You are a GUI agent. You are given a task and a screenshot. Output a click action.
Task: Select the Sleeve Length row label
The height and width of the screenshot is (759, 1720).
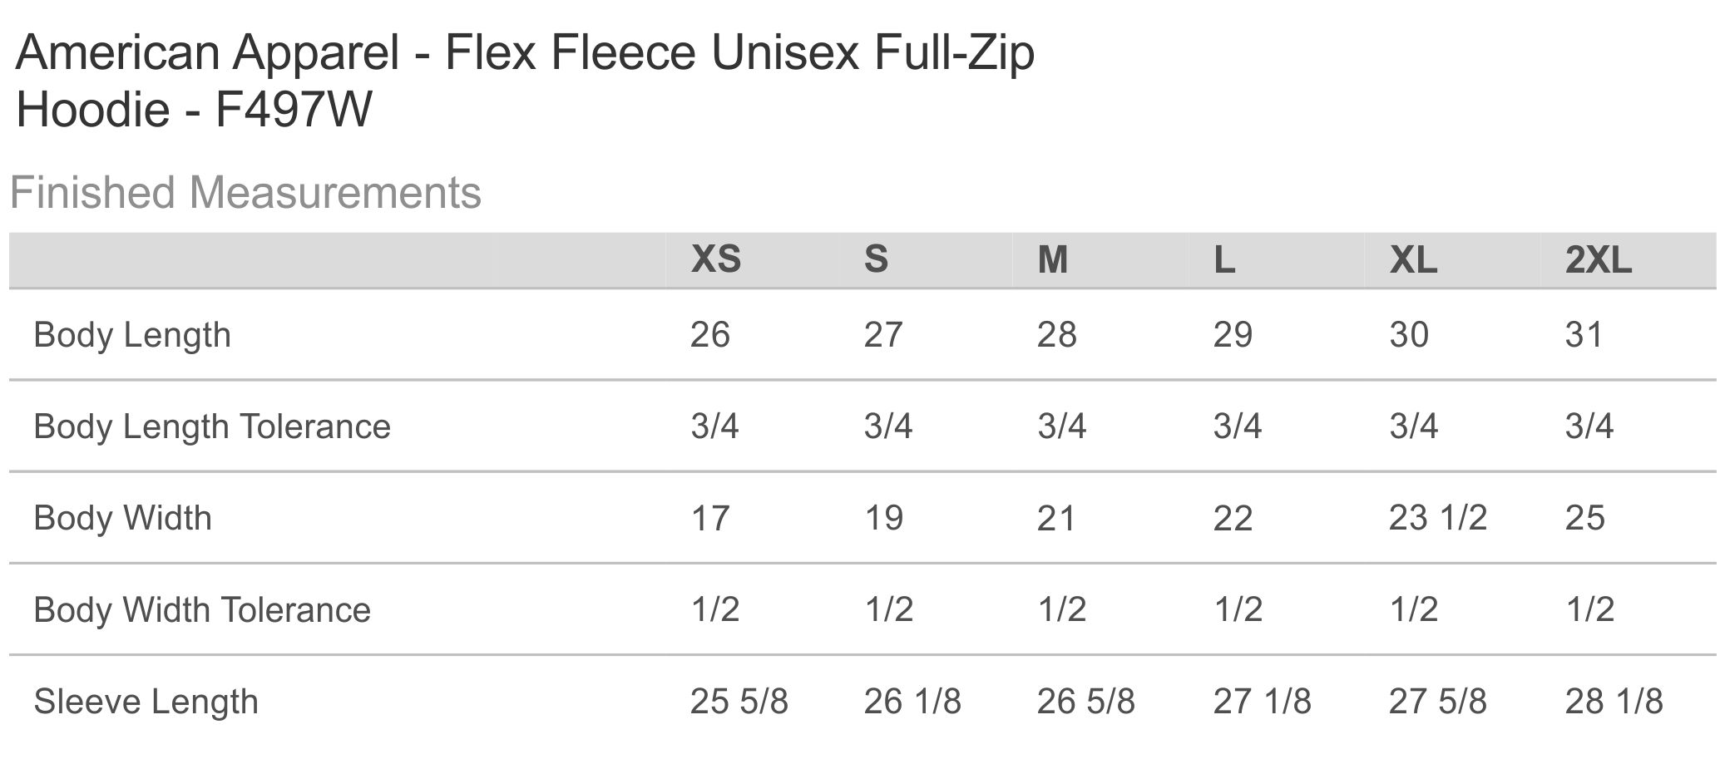(146, 701)
